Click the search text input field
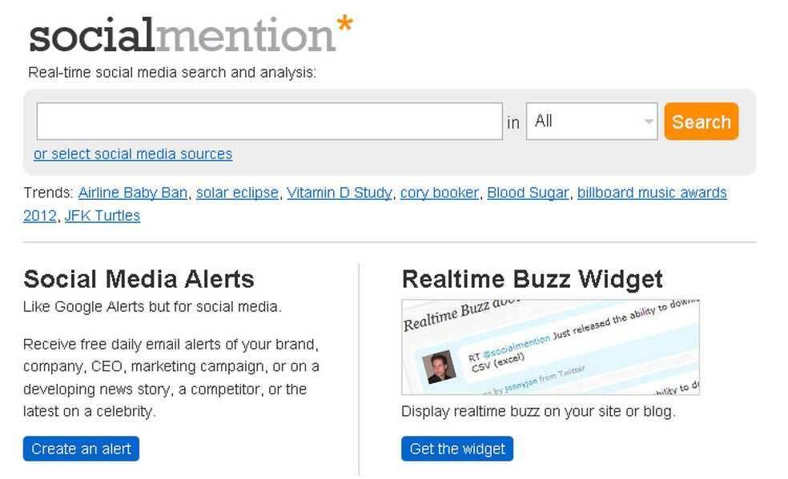 pyautogui.click(x=269, y=122)
